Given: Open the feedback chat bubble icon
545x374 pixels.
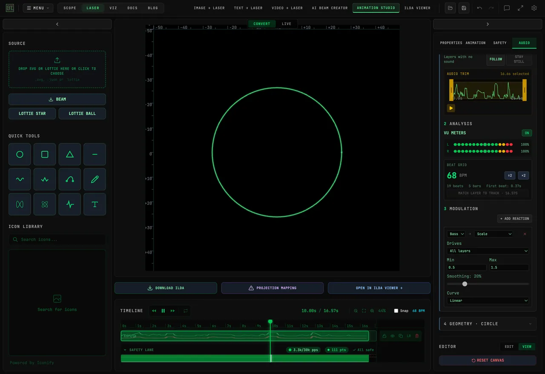Looking at the screenshot, I should pyautogui.click(x=507, y=8).
